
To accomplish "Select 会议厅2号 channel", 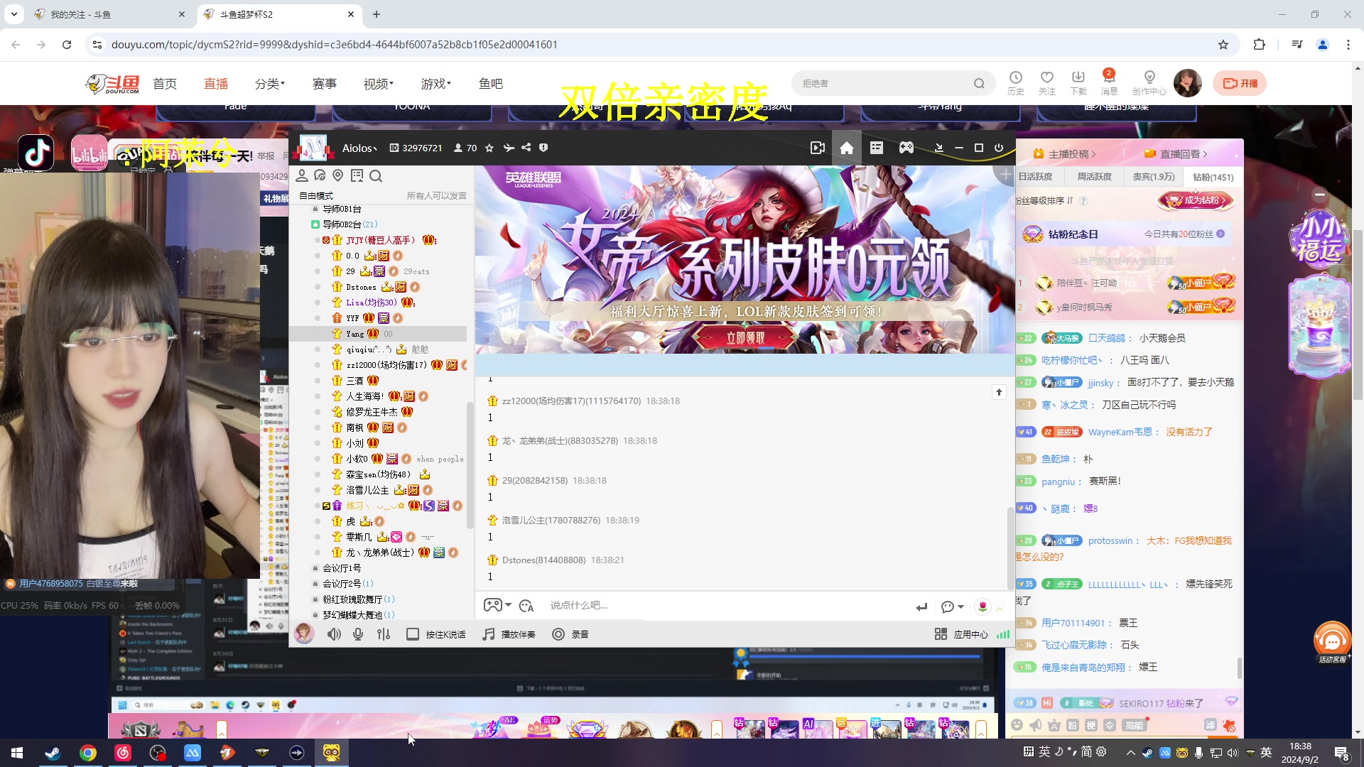I will click(x=342, y=584).
